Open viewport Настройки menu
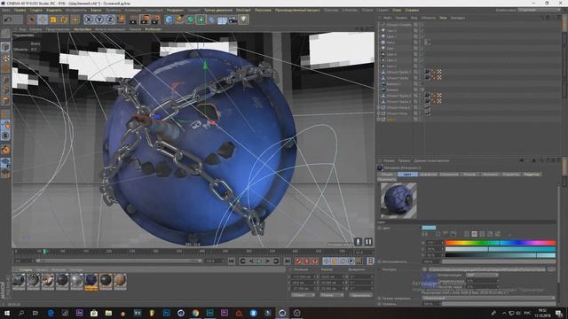 tap(83, 29)
